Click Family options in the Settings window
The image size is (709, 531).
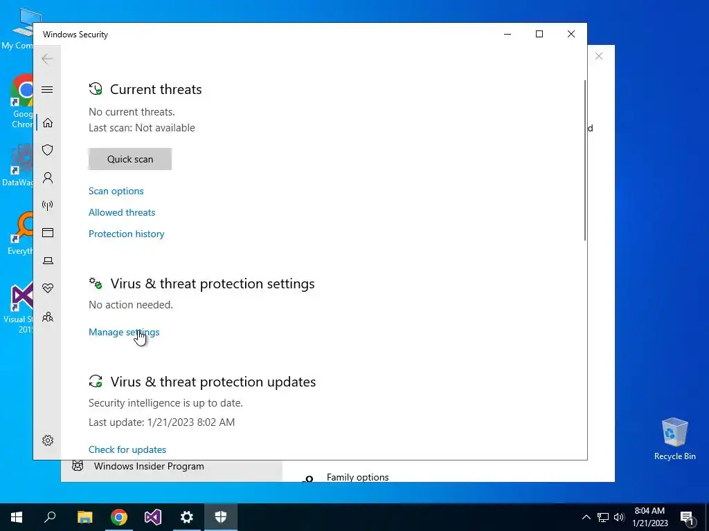[358, 477]
